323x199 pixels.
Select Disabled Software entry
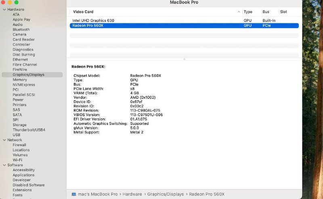coord(29,185)
